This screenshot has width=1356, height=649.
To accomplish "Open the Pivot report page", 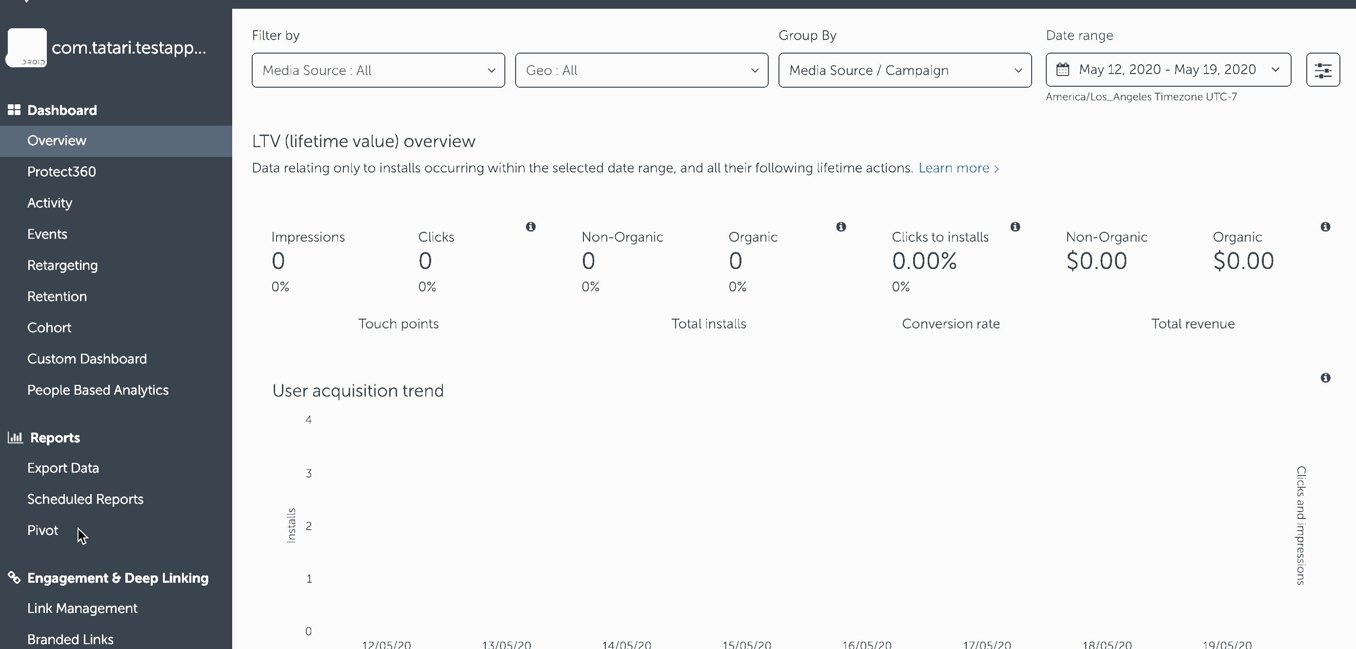I will [x=42, y=530].
